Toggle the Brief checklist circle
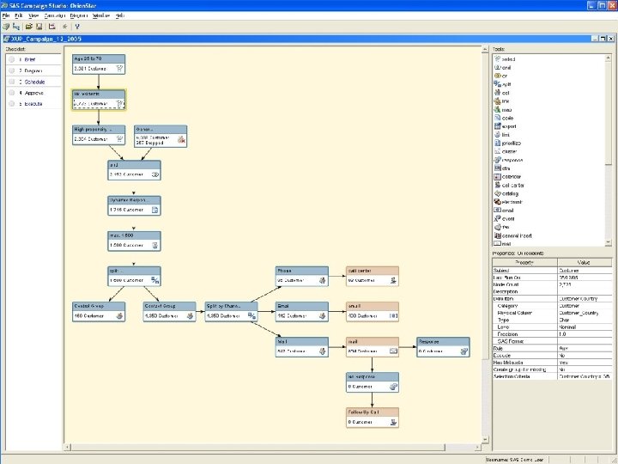This screenshot has height=464, width=618. [12, 59]
